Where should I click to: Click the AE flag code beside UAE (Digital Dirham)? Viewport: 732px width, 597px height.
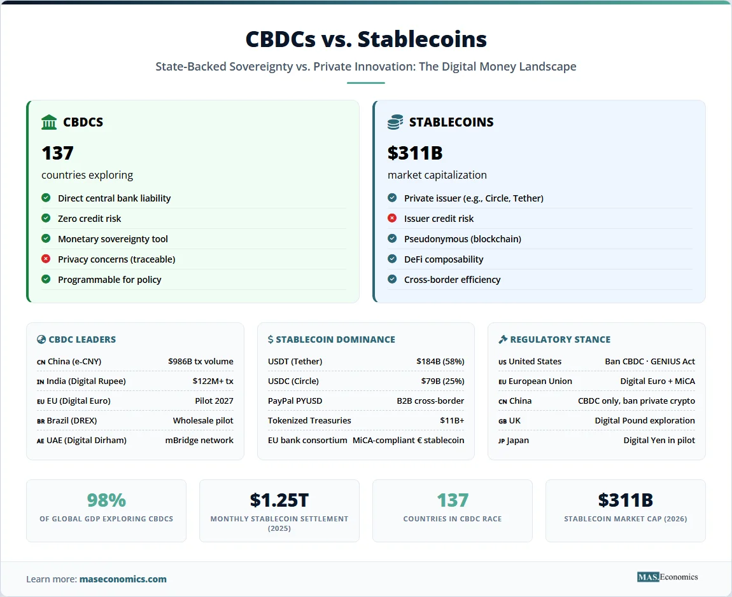(x=41, y=441)
